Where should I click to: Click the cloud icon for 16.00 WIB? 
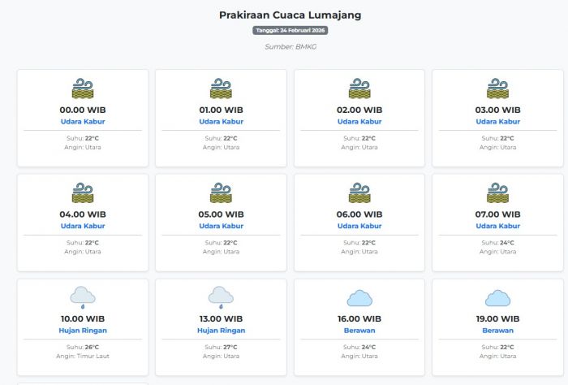click(x=359, y=298)
